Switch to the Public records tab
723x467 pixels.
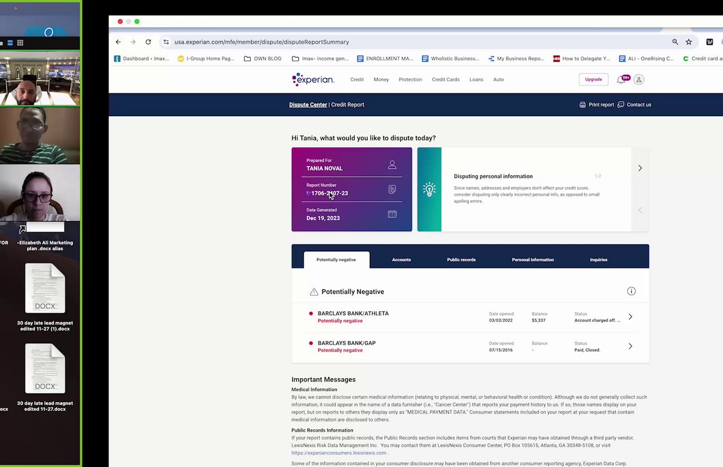(461, 260)
